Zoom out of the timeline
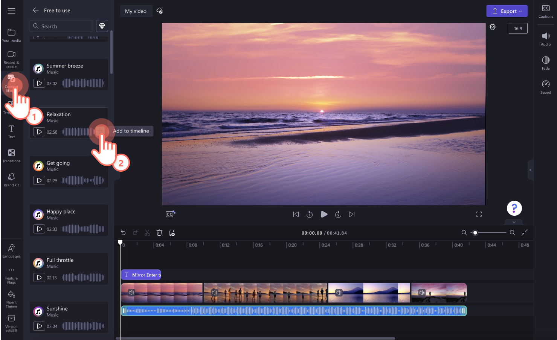The image size is (557, 340). (x=464, y=233)
